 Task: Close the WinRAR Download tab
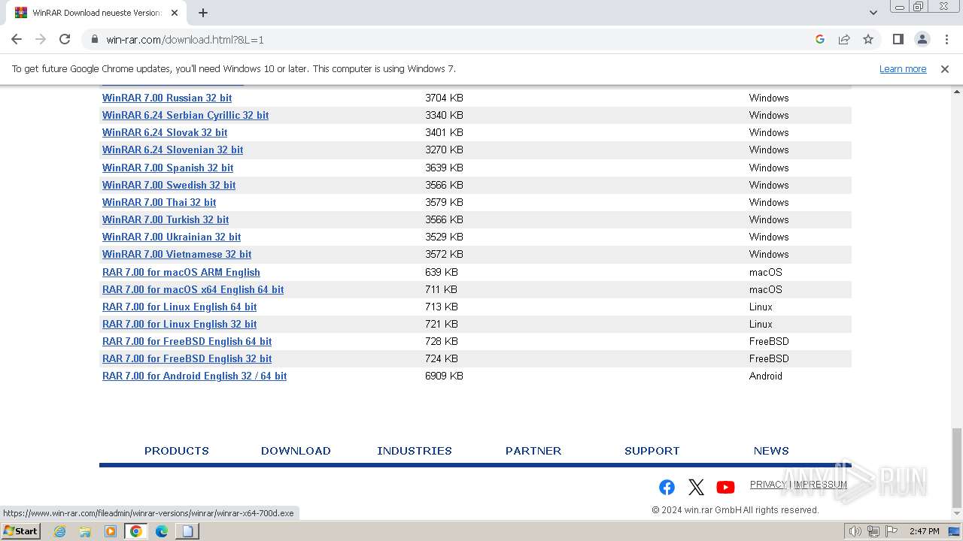pos(175,13)
